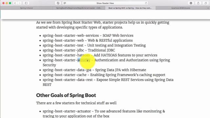
Task: Select the Boot vs Spring MVC vs Spring tab
Action: [x=130, y=8]
